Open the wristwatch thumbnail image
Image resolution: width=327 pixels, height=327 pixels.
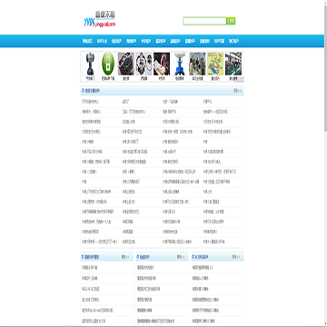click(x=126, y=64)
